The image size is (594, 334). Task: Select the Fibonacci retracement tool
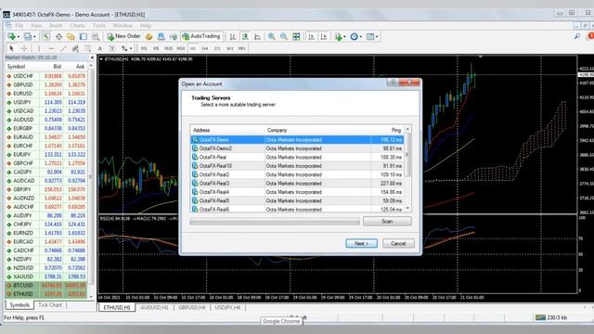[87, 48]
